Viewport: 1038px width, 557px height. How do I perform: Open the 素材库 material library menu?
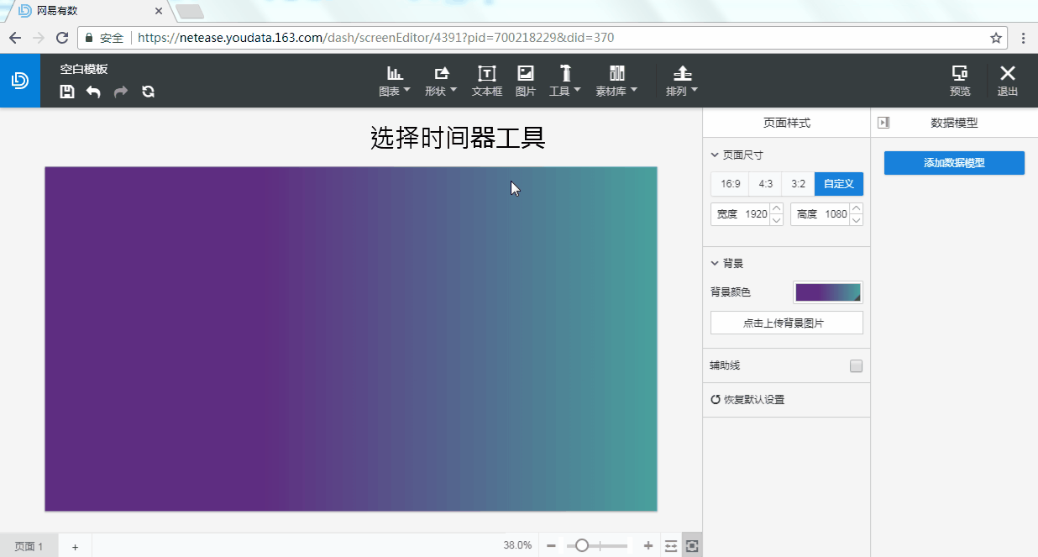[616, 81]
